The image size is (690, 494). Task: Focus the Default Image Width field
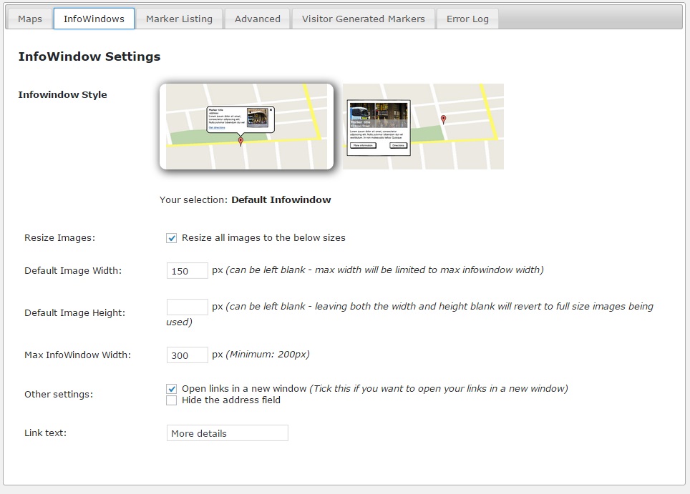pyautogui.click(x=188, y=271)
